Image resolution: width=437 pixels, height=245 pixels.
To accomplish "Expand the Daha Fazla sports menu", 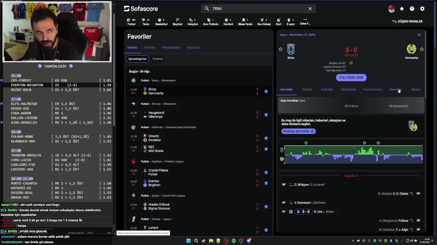I will [305, 22].
